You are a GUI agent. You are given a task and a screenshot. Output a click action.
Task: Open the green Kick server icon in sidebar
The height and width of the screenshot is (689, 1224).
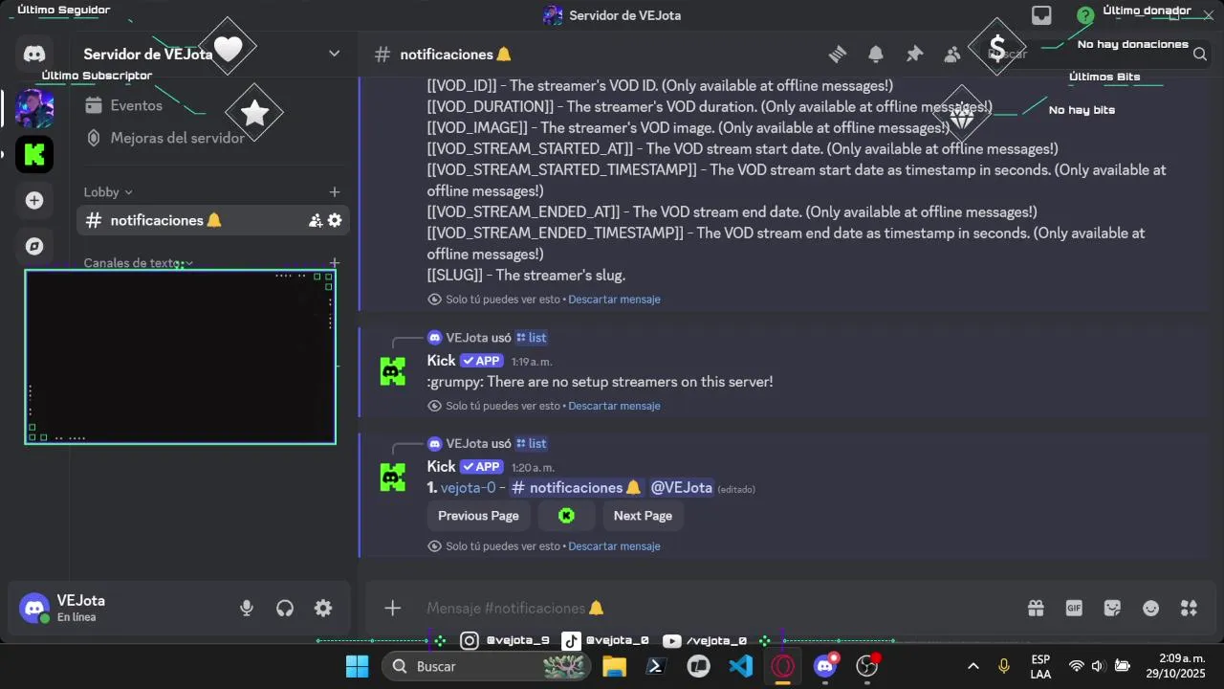tap(34, 154)
